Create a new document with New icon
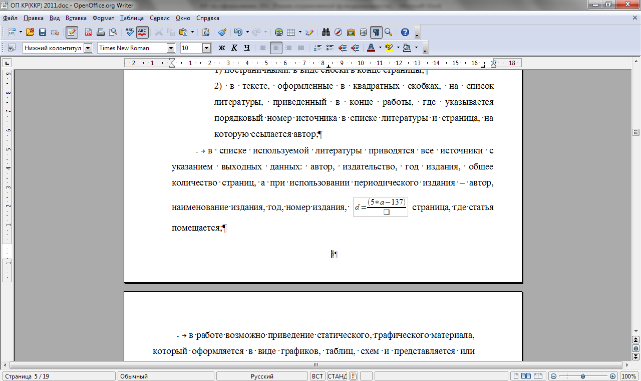Image resolution: width=641 pixels, height=381 pixels. tap(12, 32)
